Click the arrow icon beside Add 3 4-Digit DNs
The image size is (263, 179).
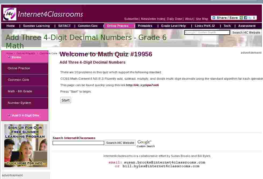tap(9, 115)
